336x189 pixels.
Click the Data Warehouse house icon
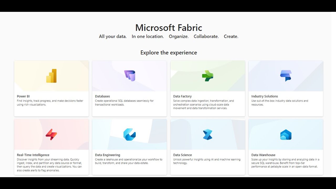coord(286,135)
